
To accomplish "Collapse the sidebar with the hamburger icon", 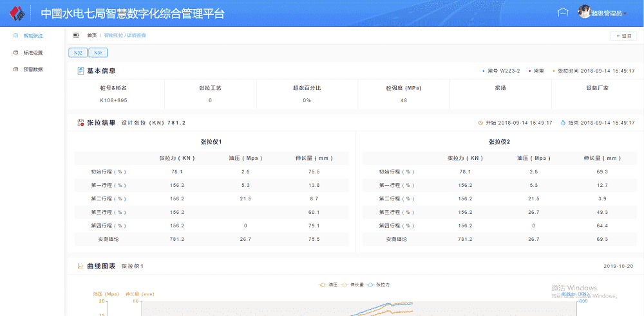I will point(76,35).
